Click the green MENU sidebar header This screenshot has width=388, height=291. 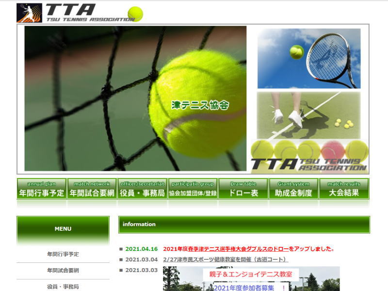[x=63, y=229]
